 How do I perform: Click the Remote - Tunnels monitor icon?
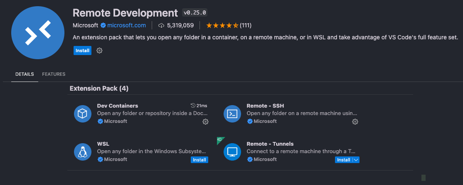point(232,152)
